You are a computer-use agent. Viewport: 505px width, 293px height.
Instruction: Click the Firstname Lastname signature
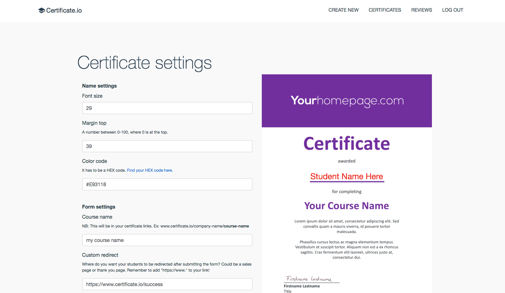pos(309,279)
